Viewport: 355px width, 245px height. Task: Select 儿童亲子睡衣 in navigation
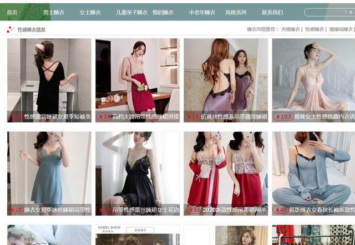click(x=132, y=12)
